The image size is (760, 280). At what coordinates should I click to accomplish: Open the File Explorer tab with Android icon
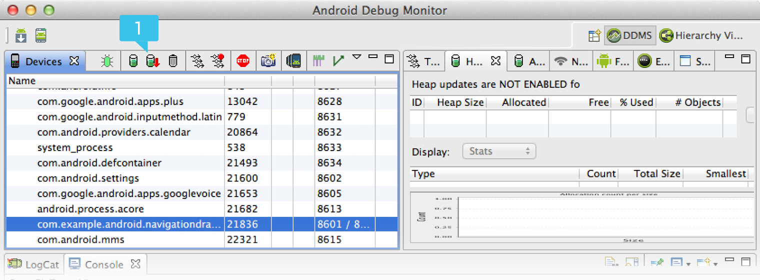[613, 61]
